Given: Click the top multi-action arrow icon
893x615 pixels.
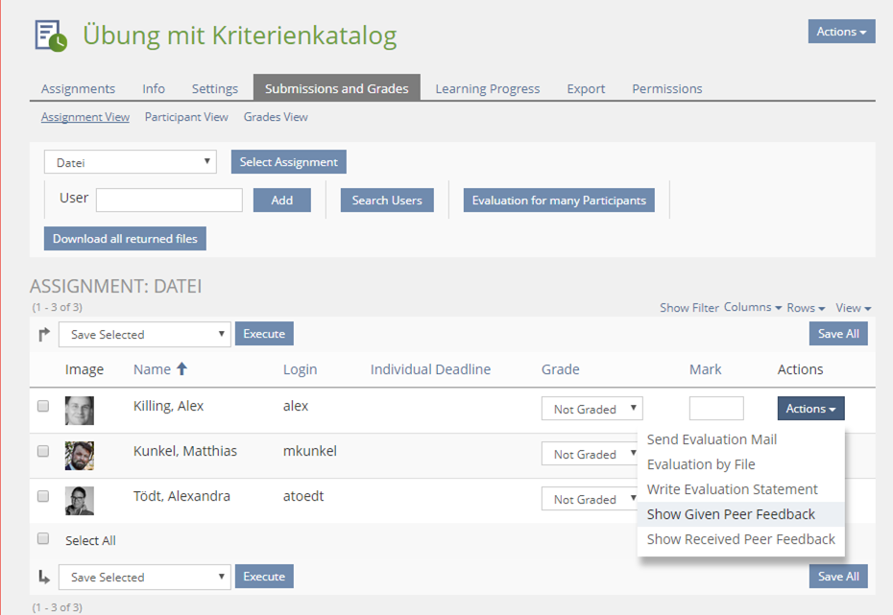Looking at the screenshot, I should (x=44, y=334).
